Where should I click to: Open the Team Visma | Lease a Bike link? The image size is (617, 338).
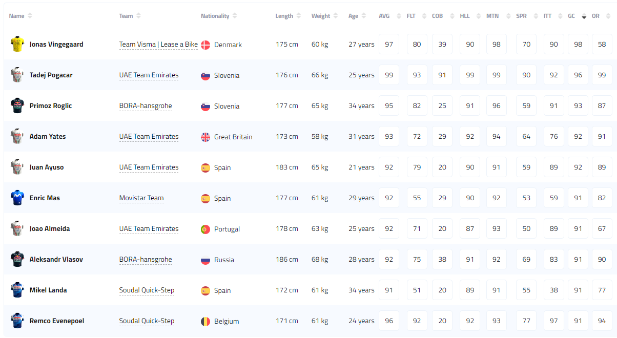point(158,45)
